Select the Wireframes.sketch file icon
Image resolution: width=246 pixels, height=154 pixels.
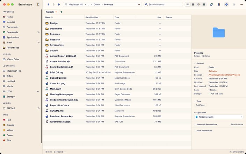[47, 122]
